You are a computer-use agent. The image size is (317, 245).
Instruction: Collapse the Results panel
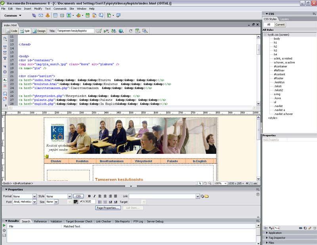pyautogui.click(x=6, y=221)
